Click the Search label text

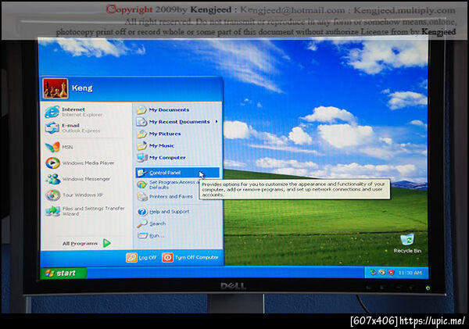click(157, 224)
